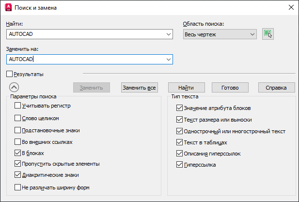The height and width of the screenshot is (202, 299).
Task: Open help with the 'Справка' button
Action: pyautogui.click(x=276, y=88)
